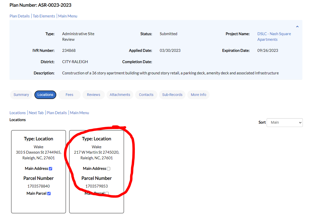Viewport: 318px width, 217px height.
Task: Open the Sub-Records tab
Action: (x=172, y=95)
